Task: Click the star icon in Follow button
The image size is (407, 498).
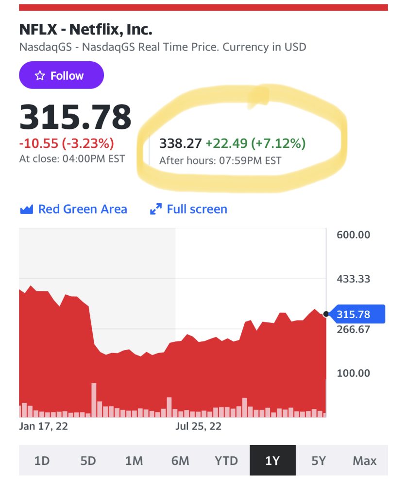Action: (x=40, y=75)
